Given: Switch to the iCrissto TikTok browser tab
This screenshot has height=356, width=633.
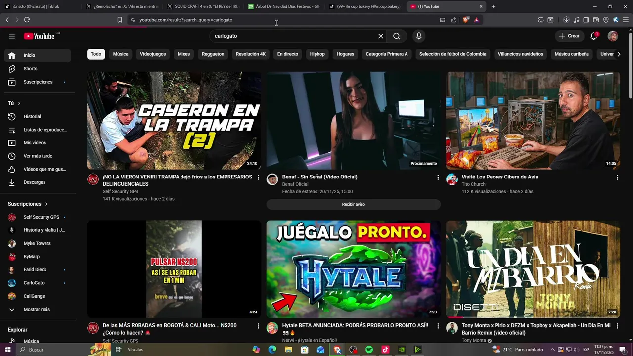Looking at the screenshot, I should [40, 6].
